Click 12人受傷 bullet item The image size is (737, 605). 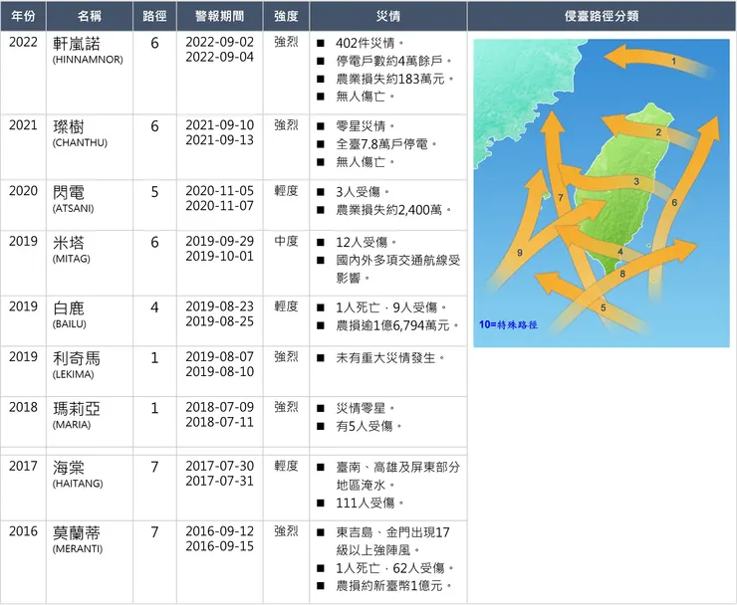point(367,243)
